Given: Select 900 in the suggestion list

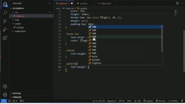Looking at the screenshot, I should point(125,53).
